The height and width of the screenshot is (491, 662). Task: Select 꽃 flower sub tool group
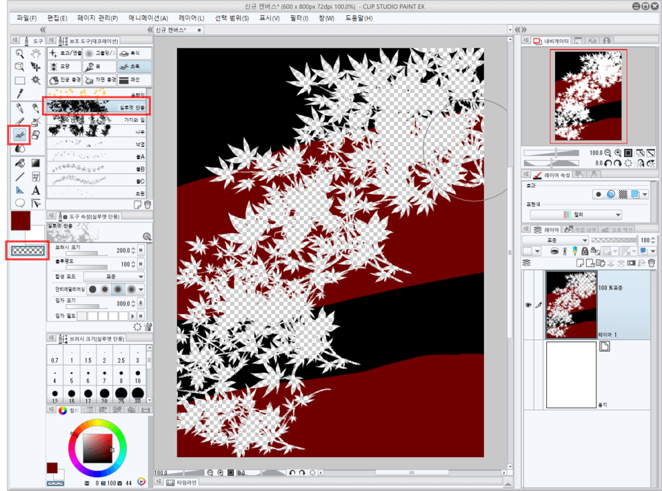(x=99, y=67)
